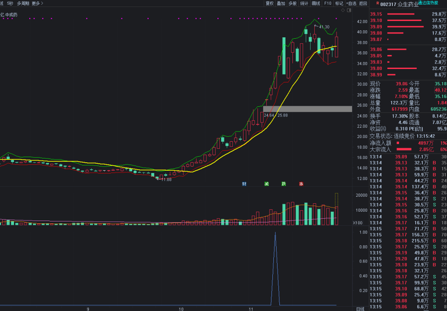Click the diamond icon above the price axis

click(x=343, y=10)
